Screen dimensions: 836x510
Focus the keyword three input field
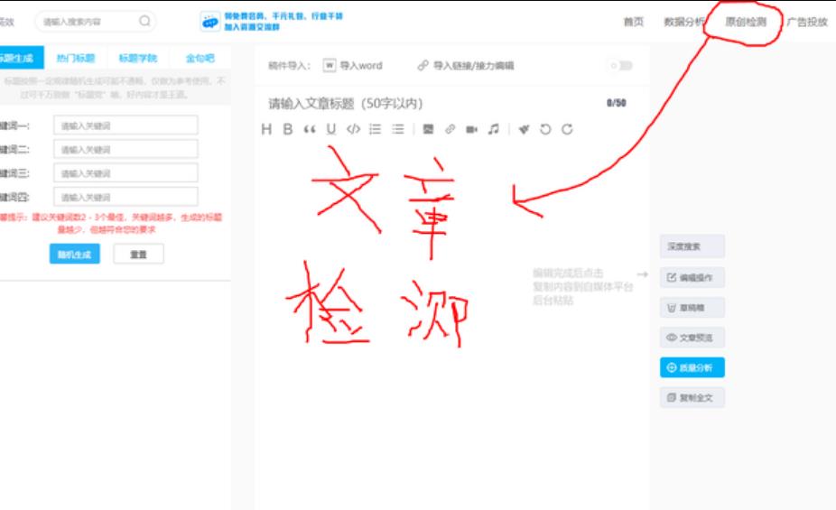[125, 173]
